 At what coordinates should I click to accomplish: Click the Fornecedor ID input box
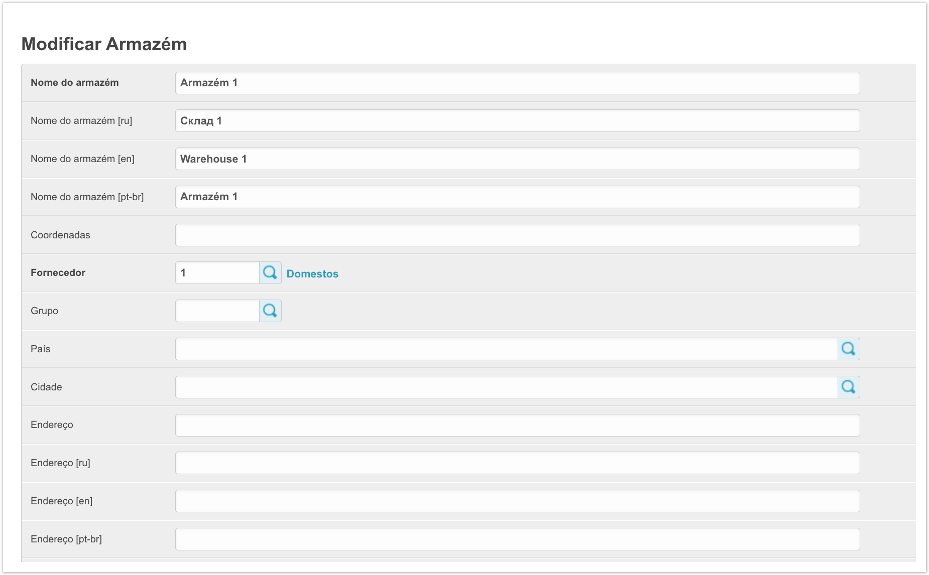coord(217,273)
